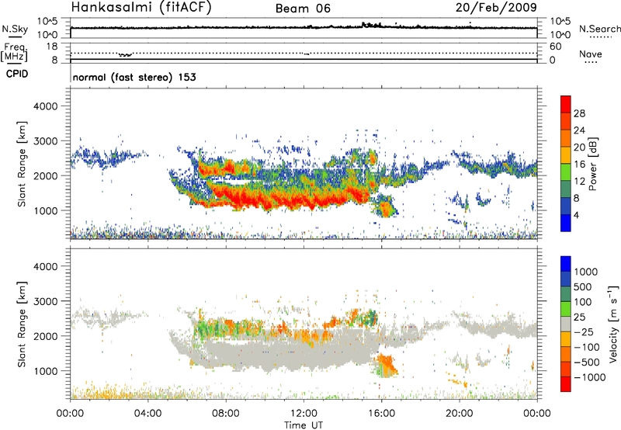The width and height of the screenshot is (621, 430).
Task: Click the '12:00' time tick label
Action: [304, 414]
